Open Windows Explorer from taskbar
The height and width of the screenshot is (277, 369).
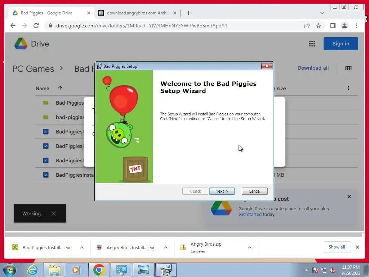tap(54, 270)
